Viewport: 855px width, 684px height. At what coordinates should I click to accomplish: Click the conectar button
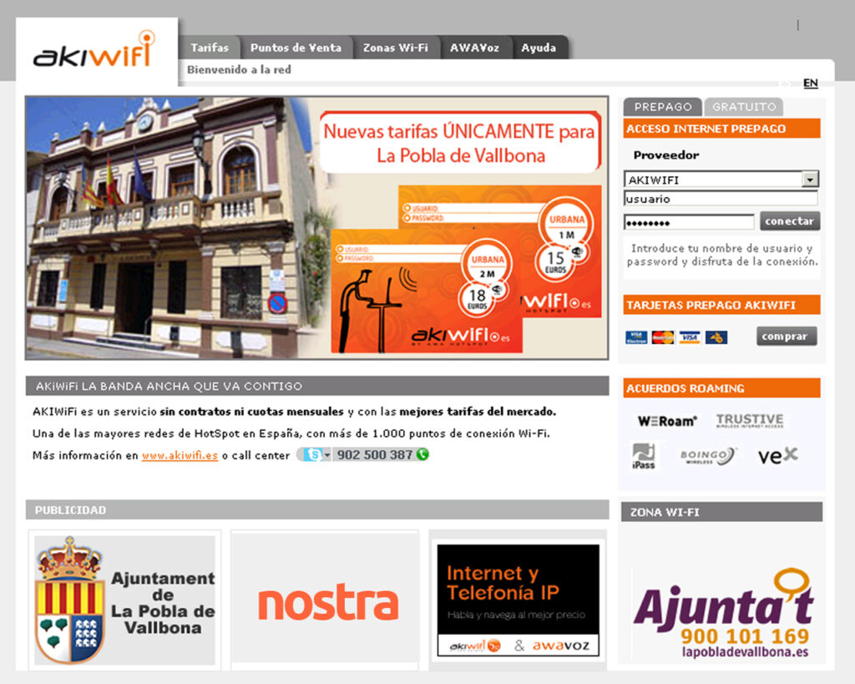[790, 221]
